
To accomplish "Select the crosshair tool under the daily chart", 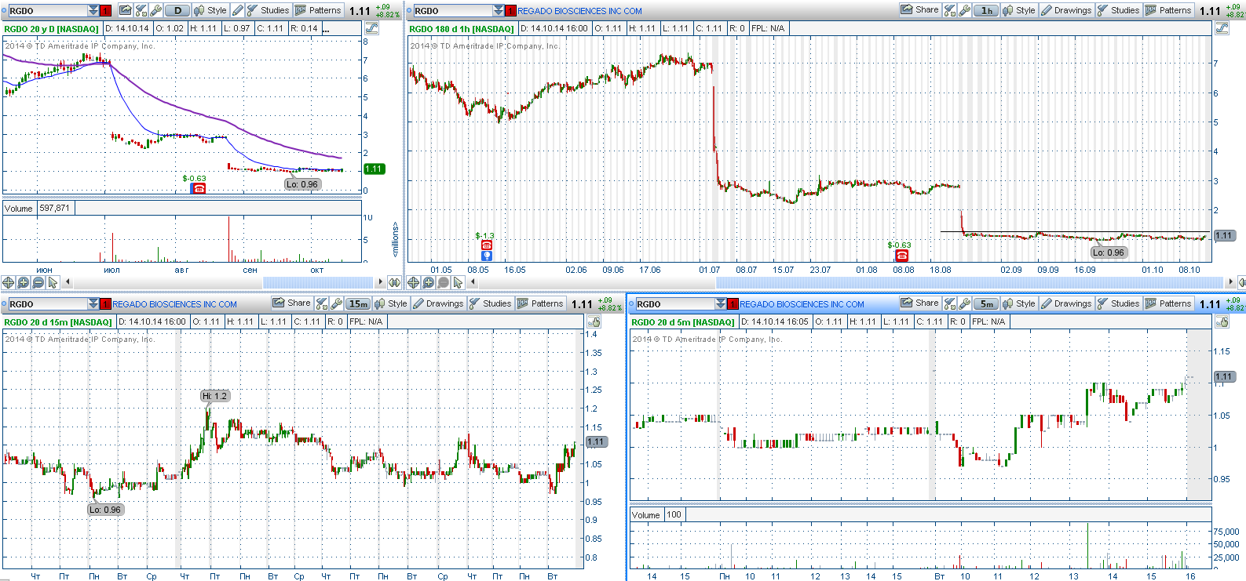I will click(9, 282).
